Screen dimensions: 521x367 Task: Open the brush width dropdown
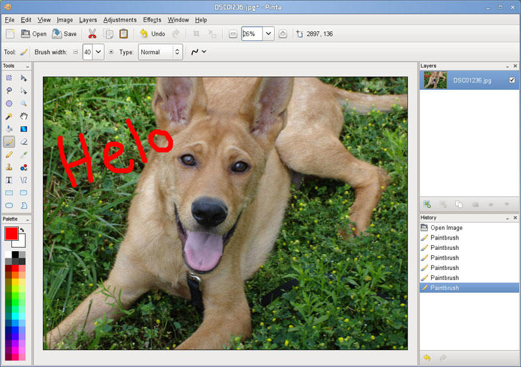[x=98, y=52]
